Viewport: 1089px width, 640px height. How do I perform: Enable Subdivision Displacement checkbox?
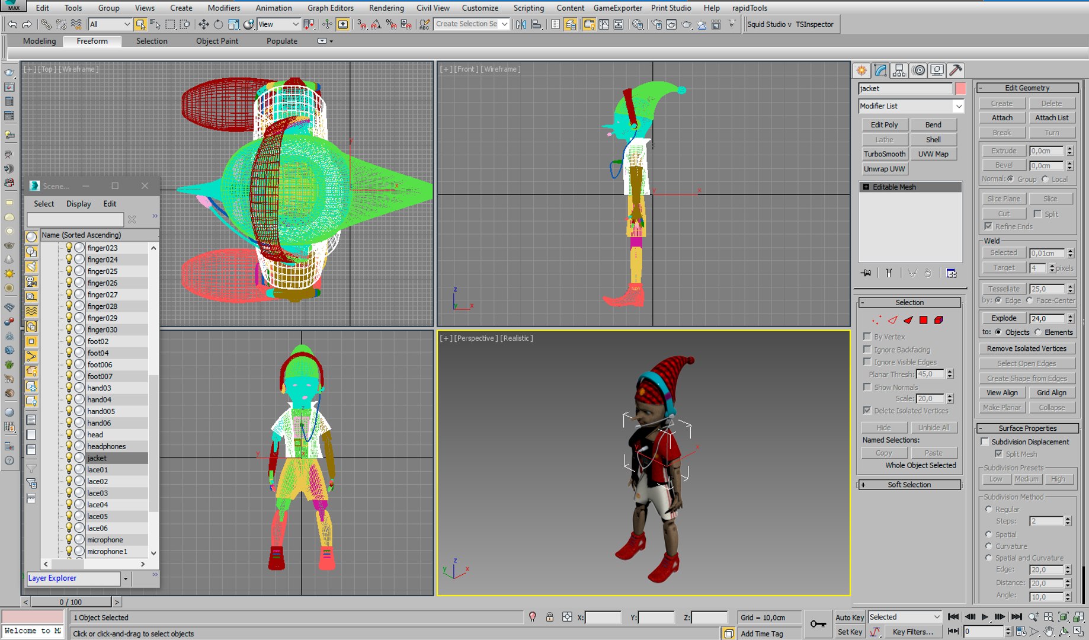tap(985, 441)
